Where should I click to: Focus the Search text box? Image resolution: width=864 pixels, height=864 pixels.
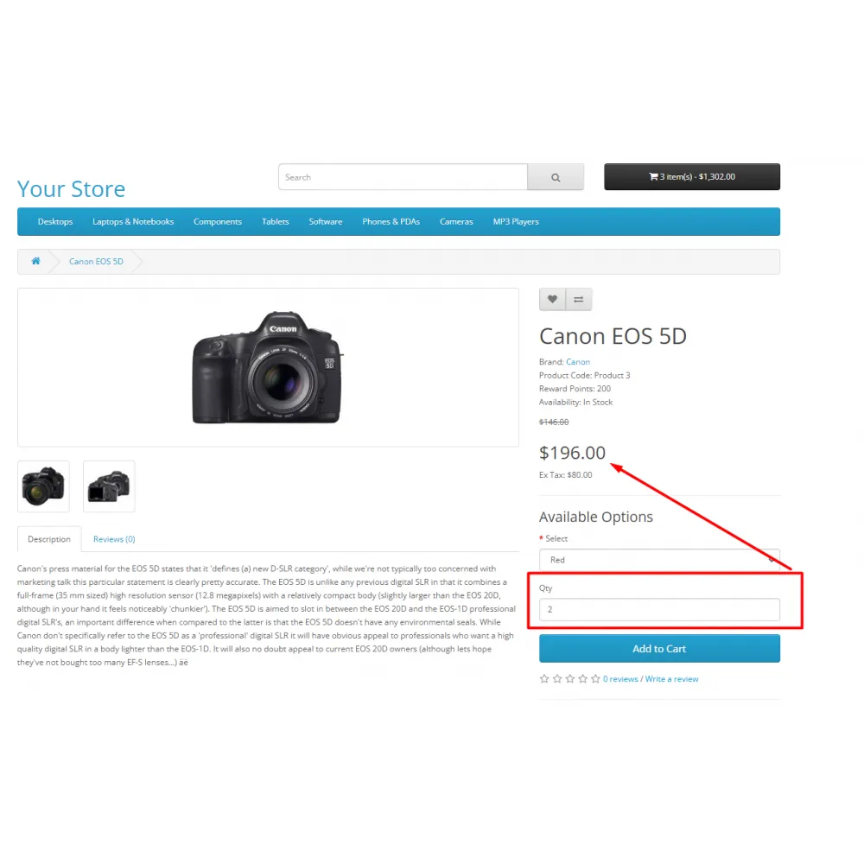[x=403, y=177]
